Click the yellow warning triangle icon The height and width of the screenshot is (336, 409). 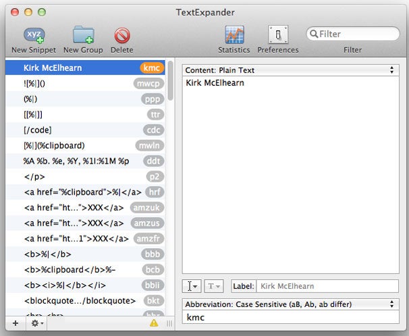pos(154,323)
